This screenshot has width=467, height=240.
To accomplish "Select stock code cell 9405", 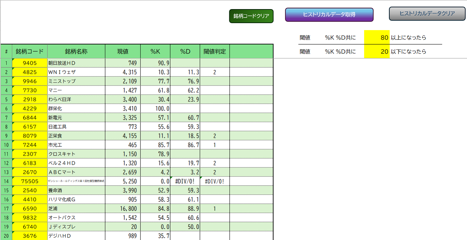I will point(30,63).
